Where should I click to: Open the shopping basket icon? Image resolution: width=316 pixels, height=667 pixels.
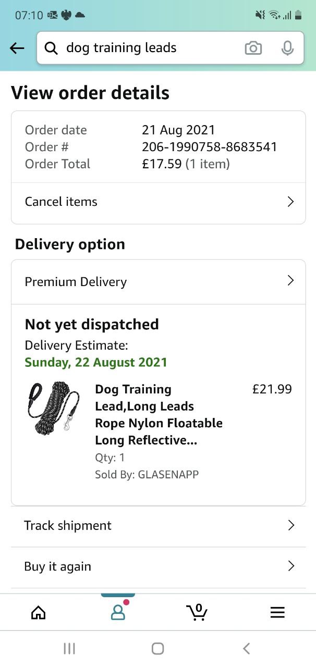pos(197,612)
